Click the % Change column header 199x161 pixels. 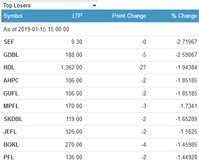coord(184,16)
